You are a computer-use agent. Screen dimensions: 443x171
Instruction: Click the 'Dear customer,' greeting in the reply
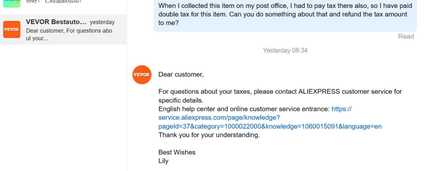coord(181,74)
